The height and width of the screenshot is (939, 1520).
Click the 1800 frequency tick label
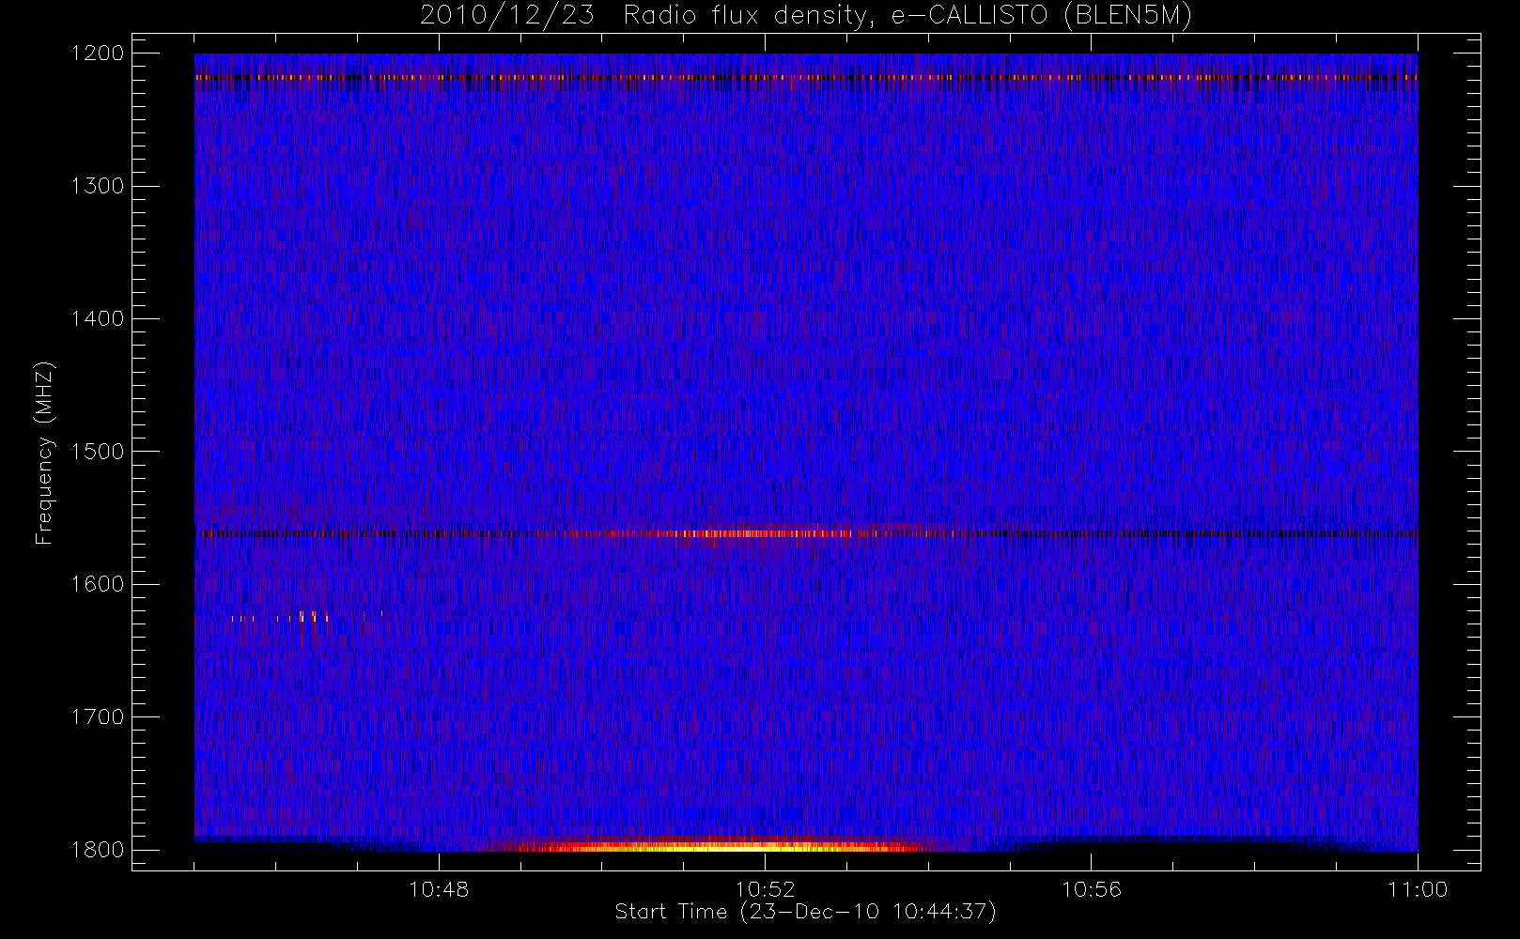click(x=98, y=849)
